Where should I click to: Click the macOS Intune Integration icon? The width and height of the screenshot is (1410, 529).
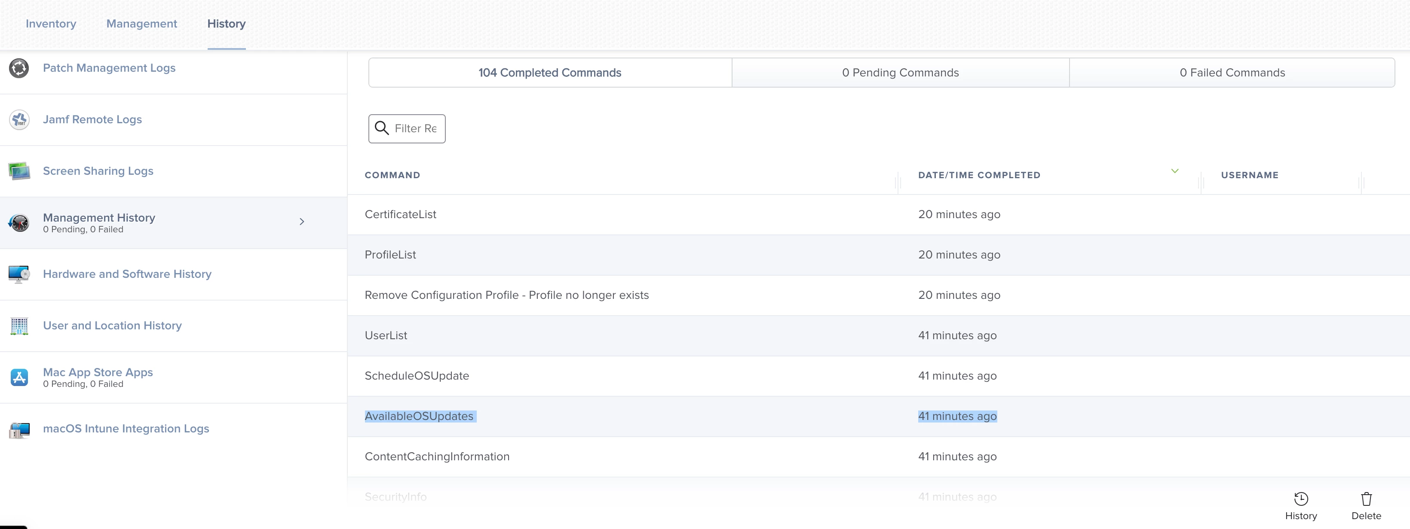click(x=19, y=429)
